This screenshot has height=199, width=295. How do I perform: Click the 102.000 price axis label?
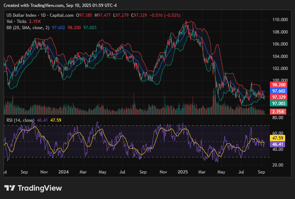pyautogui.click(x=280, y=69)
